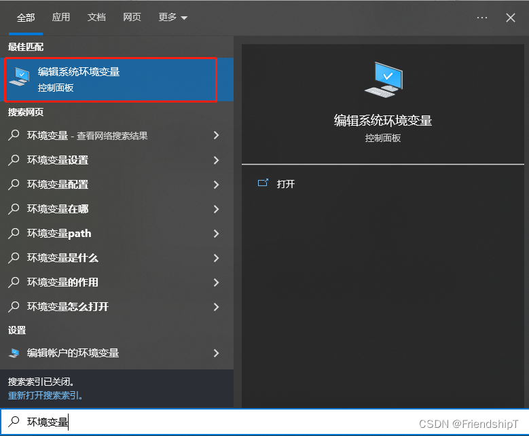Click search icon beside 环境变量 - 查看网络搜索结果

pyautogui.click(x=14, y=135)
